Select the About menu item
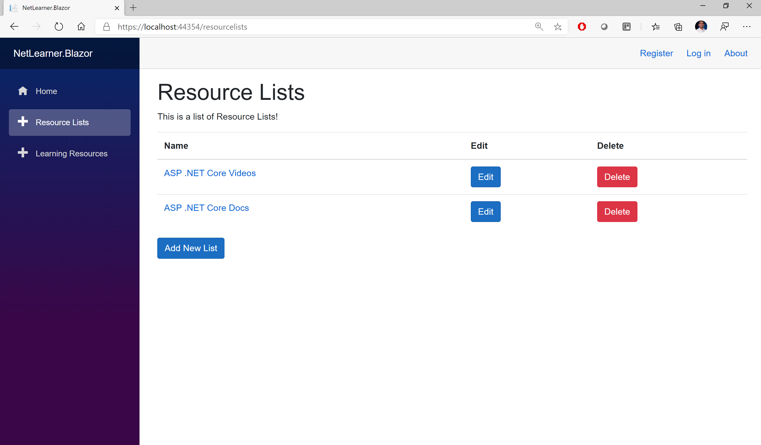The image size is (761, 445). (736, 53)
